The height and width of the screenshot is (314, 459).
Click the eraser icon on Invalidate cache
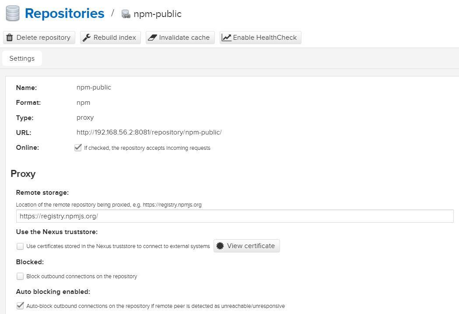click(x=152, y=38)
